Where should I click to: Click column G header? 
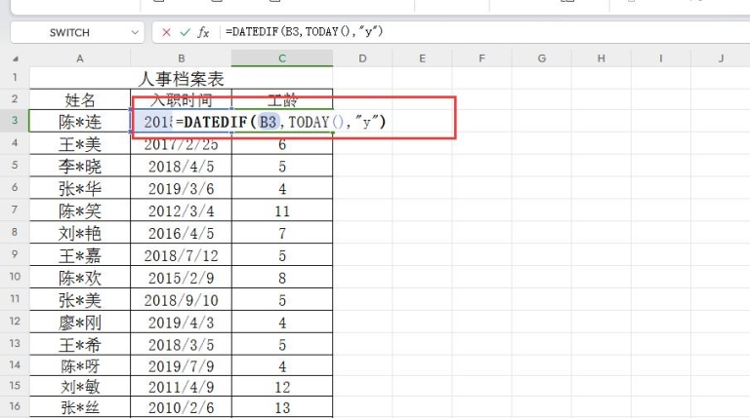pyautogui.click(x=542, y=58)
